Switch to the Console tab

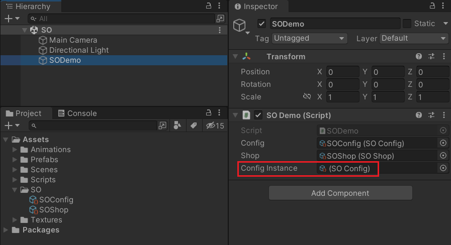(x=77, y=113)
